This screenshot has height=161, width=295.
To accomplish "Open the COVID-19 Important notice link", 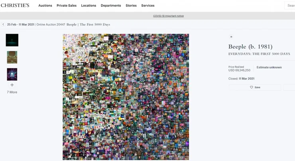I will point(168,16).
